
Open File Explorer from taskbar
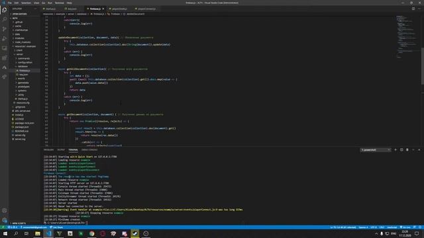[38, 233]
